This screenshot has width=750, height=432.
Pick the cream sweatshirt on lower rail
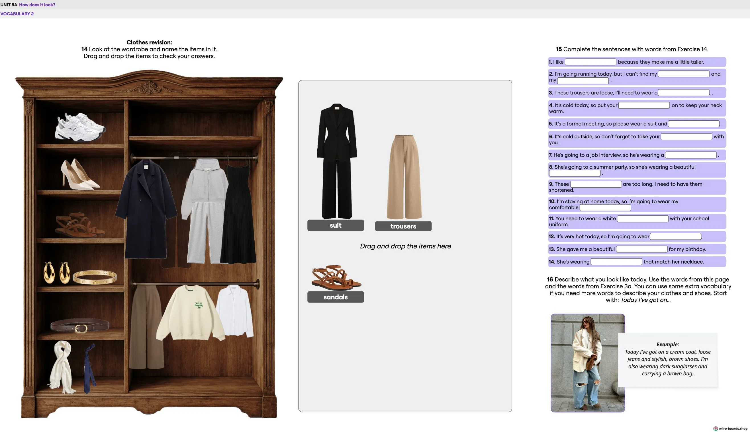pyautogui.click(x=190, y=312)
